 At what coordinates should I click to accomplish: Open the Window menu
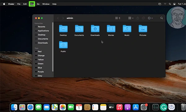tap(46, 4)
